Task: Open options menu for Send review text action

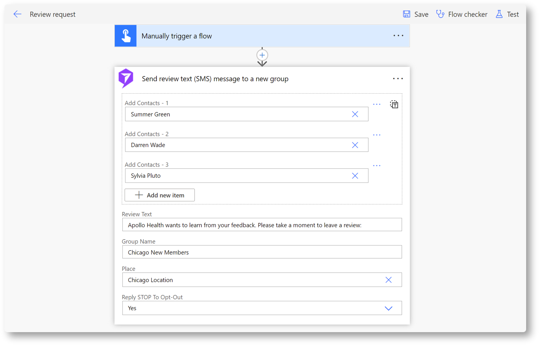Action: [x=397, y=79]
